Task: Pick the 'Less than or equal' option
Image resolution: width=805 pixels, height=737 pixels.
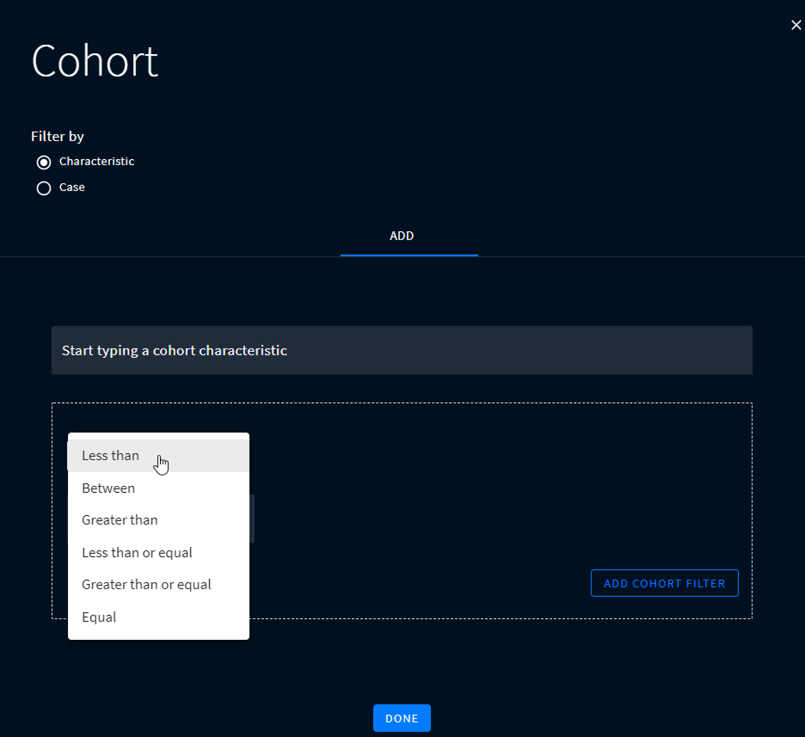Action: [159, 552]
